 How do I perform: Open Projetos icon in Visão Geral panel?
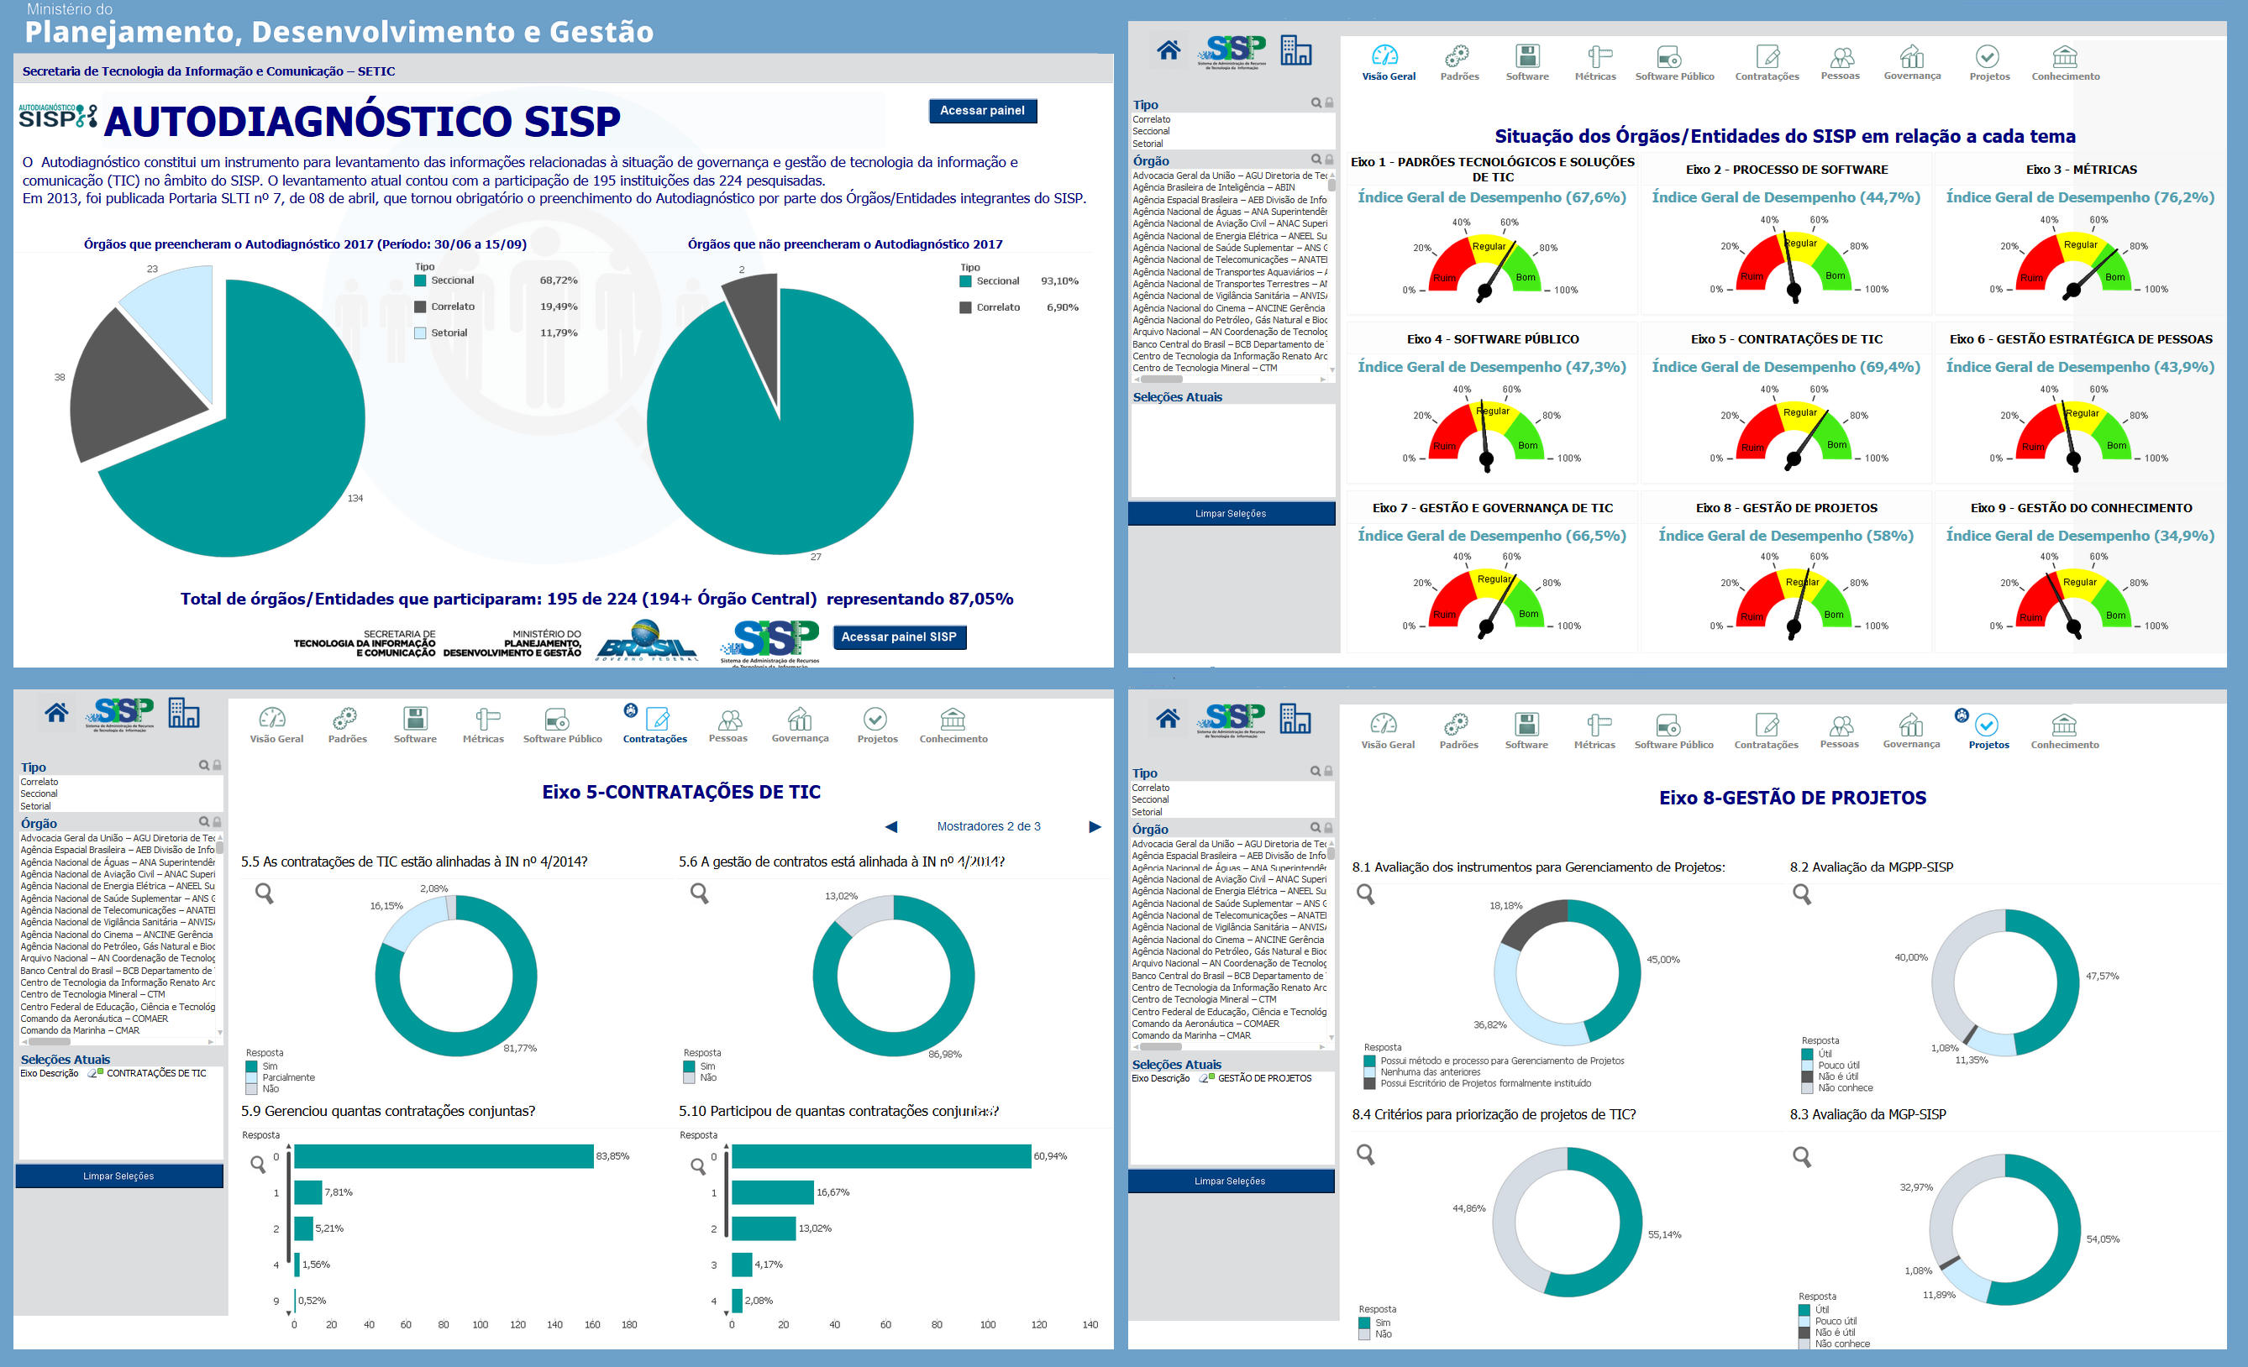click(1988, 55)
